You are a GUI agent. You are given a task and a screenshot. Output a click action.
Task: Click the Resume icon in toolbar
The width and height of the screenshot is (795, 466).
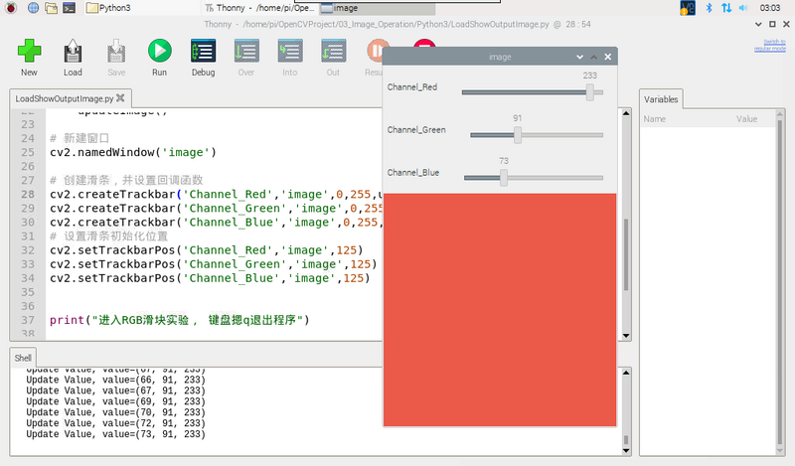point(375,52)
